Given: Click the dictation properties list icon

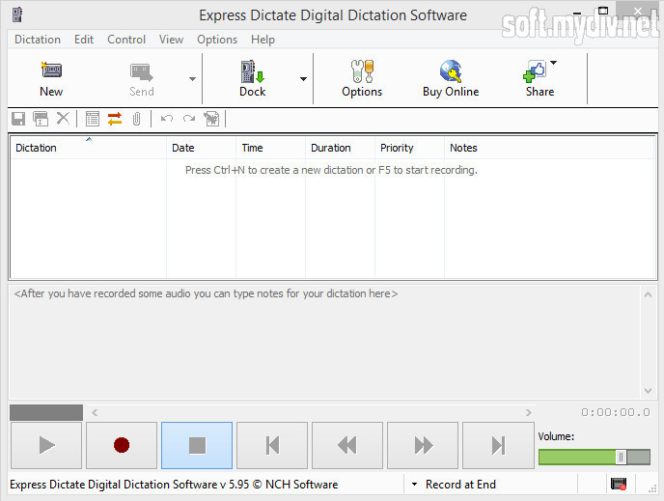Looking at the screenshot, I should pyautogui.click(x=93, y=119).
